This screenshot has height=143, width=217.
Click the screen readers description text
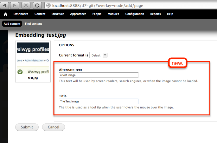click(x=128, y=81)
